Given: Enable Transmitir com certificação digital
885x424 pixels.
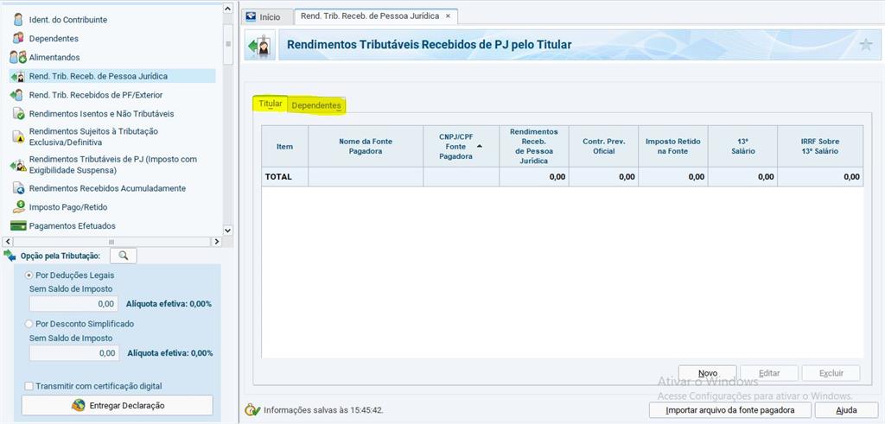Looking at the screenshot, I should click(29, 386).
